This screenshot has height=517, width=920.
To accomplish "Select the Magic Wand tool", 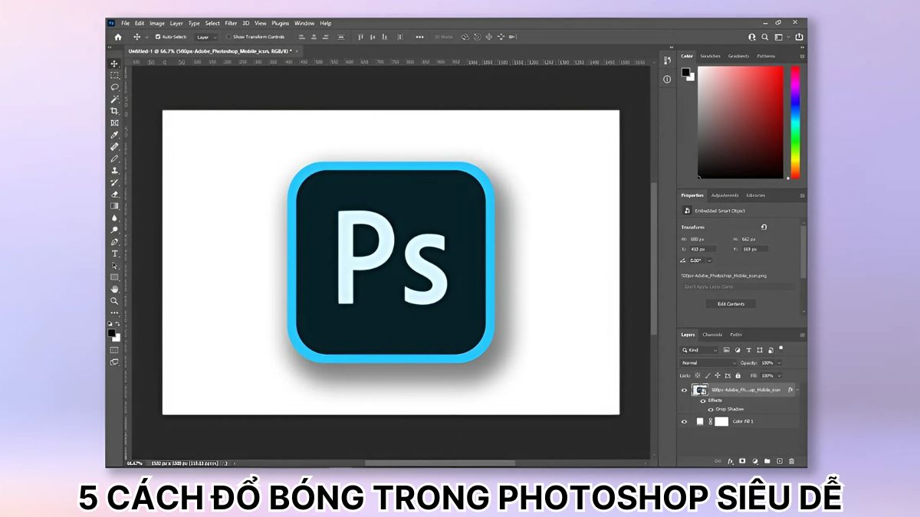I will click(x=114, y=99).
